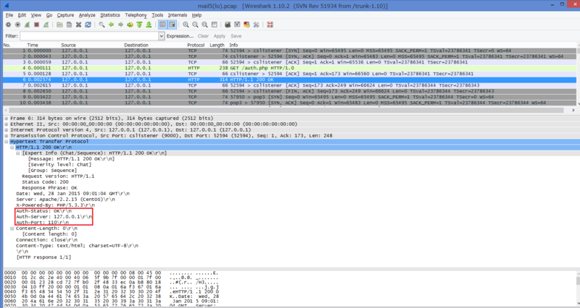580x308 pixels.
Task: Open the Telephony menu
Action: 136,15
